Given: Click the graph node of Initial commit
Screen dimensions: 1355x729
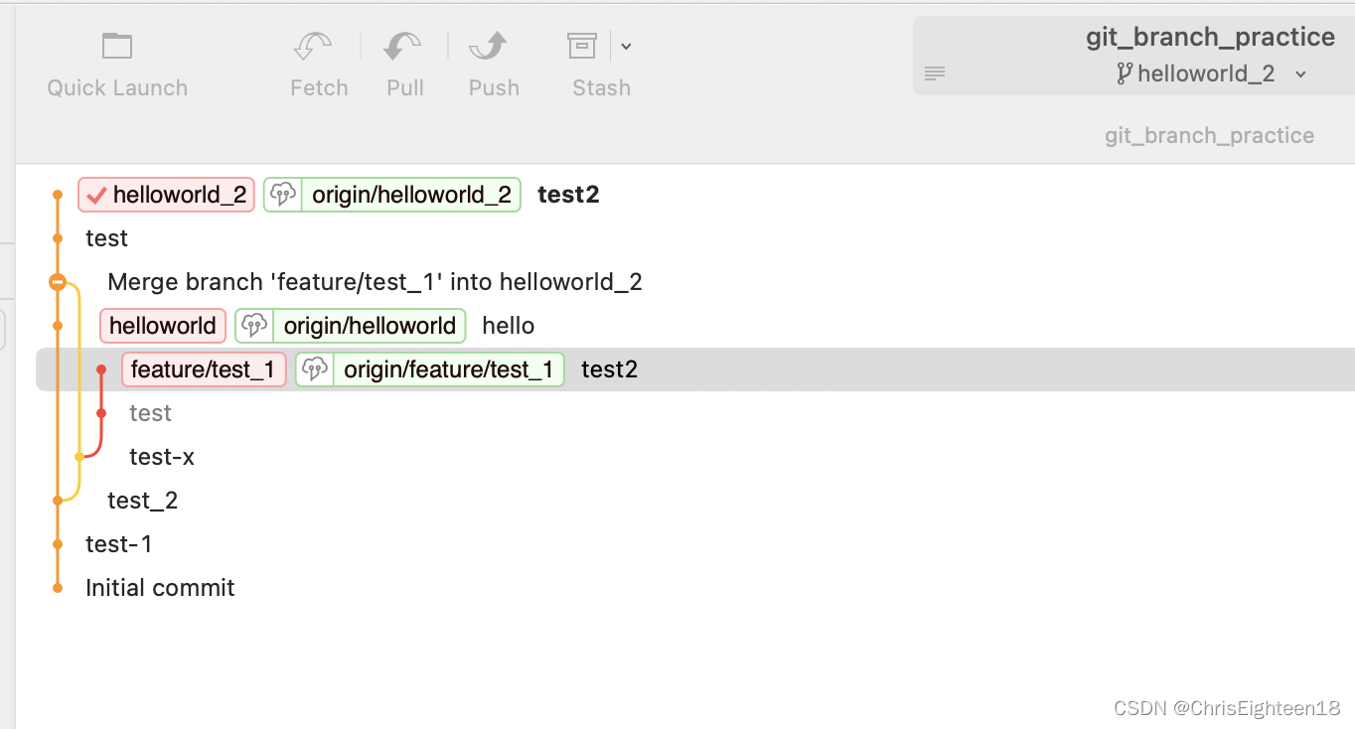Looking at the screenshot, I should click(x=58, y=588).
